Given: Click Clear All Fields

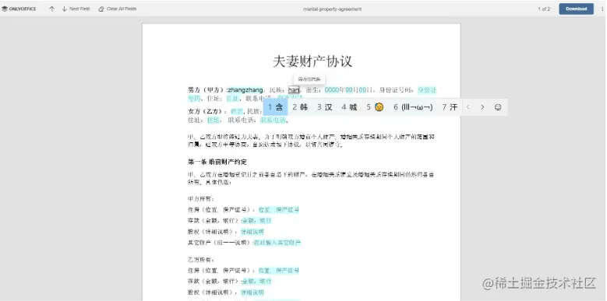Looking at the screenshot, I should pyautogui.click(x=118, y=9).
